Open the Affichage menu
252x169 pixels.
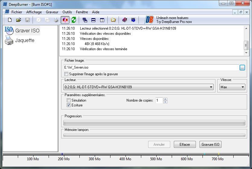[x=34, y=12]
